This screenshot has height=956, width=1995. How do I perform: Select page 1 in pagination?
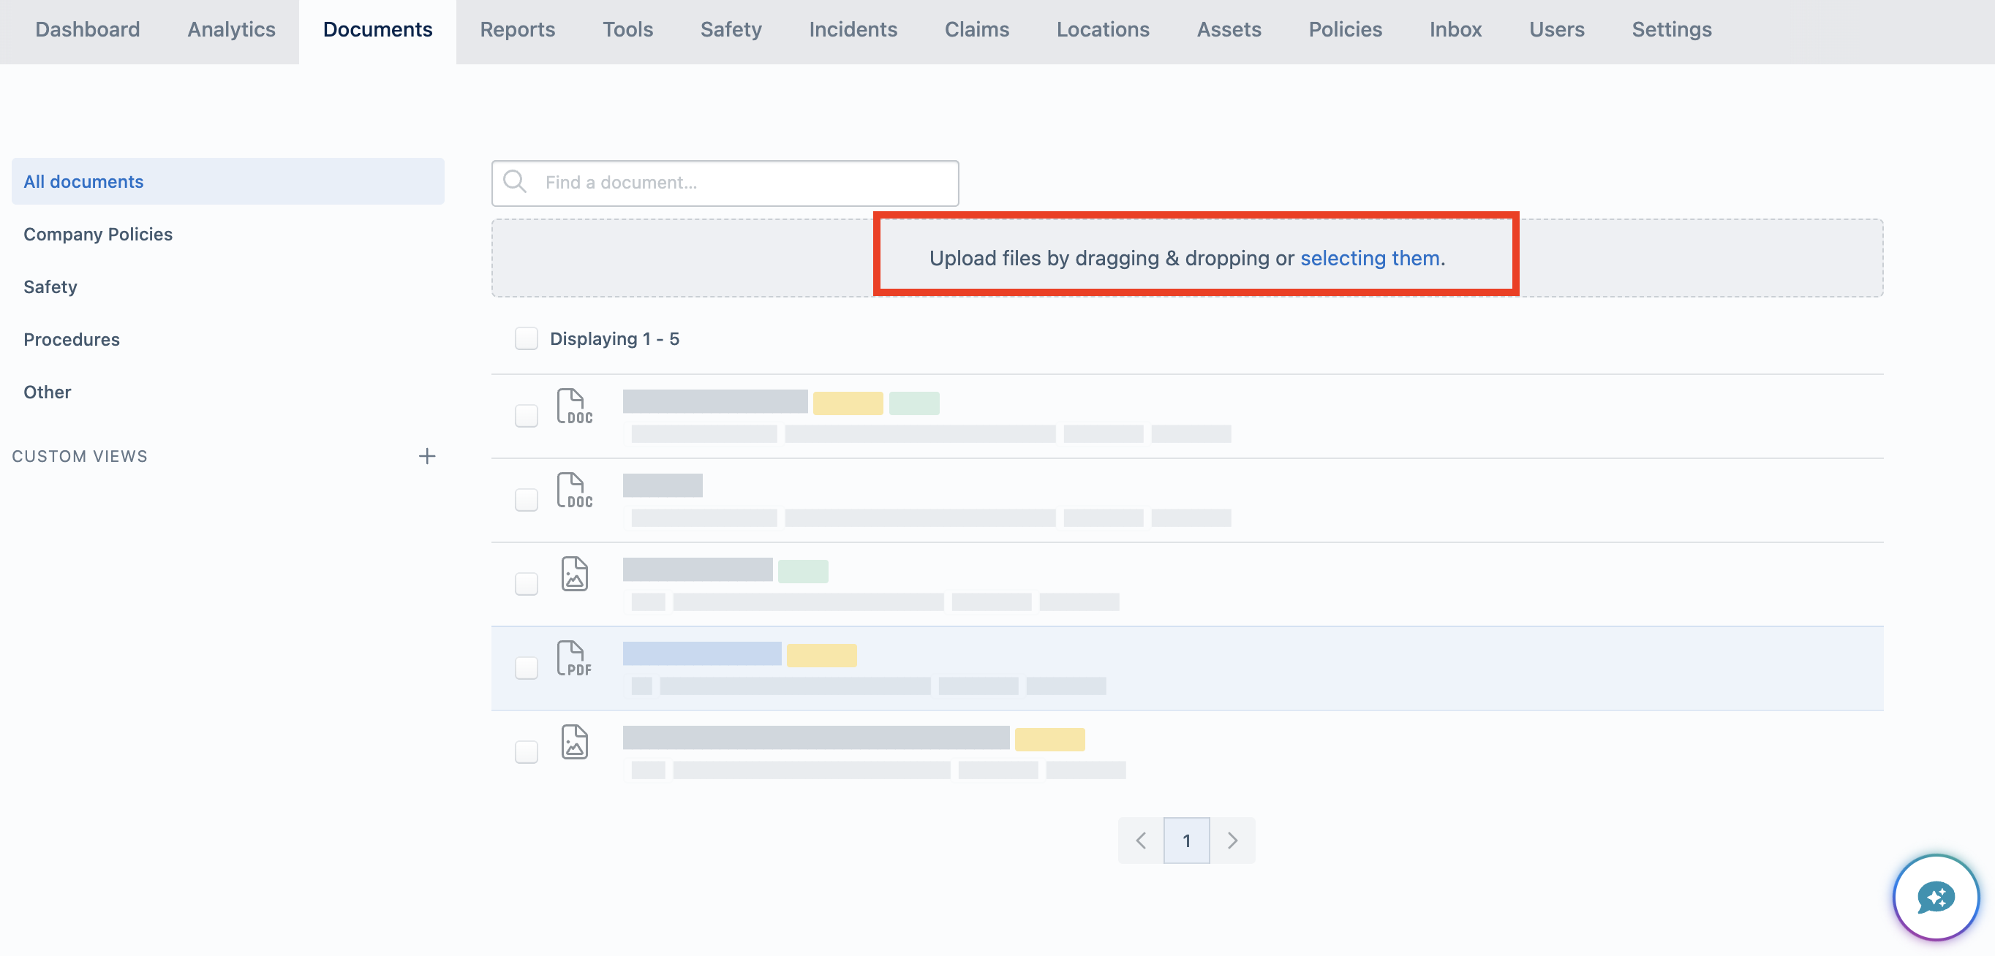1186,841
